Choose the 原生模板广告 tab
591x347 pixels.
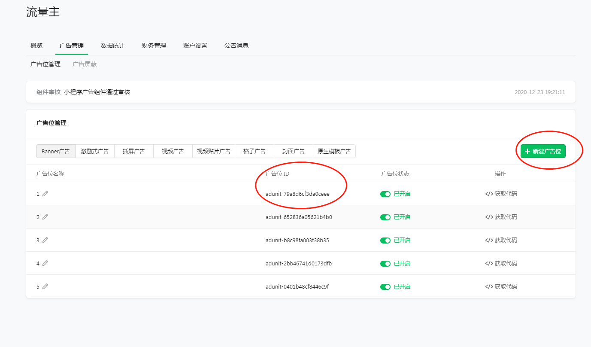pos(334,151)
